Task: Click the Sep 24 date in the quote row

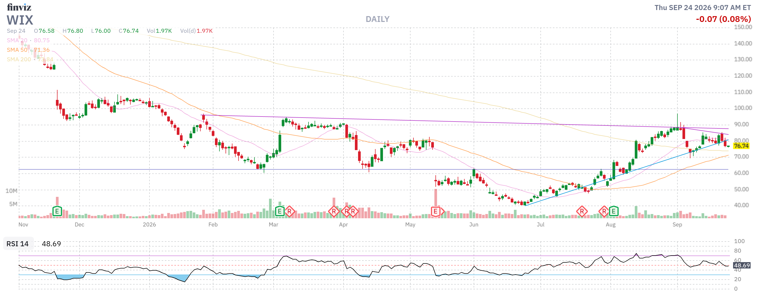Action: [x=16, y=31]
